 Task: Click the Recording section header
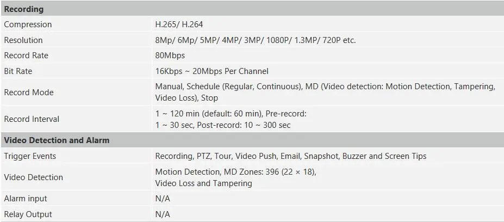[x=24, y=9]
